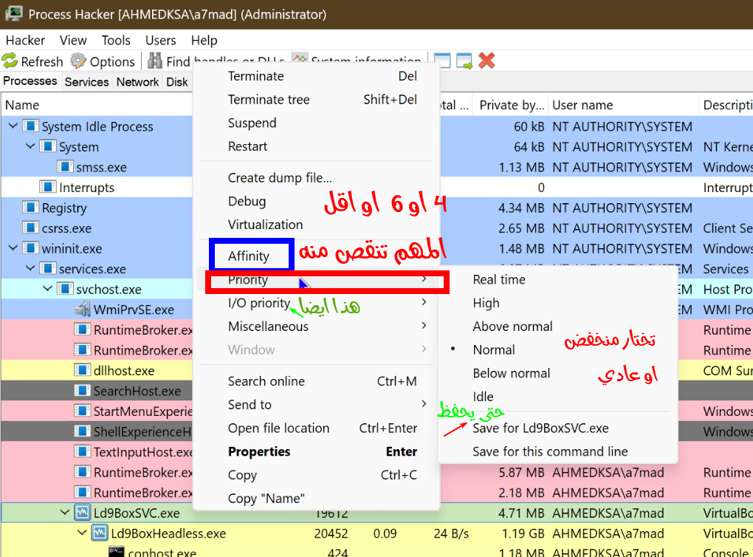Screen dimensions: 753x557
Task: Open the Tools menu
Action: click(116, 41)
